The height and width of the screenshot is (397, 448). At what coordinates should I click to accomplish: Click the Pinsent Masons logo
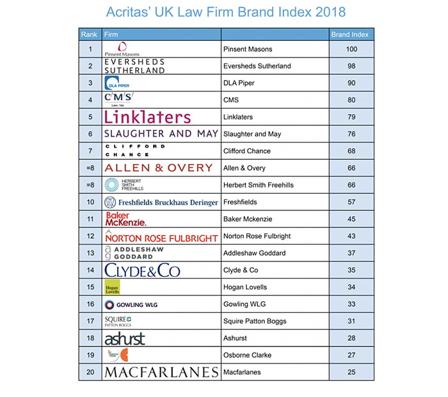[122, 49]
